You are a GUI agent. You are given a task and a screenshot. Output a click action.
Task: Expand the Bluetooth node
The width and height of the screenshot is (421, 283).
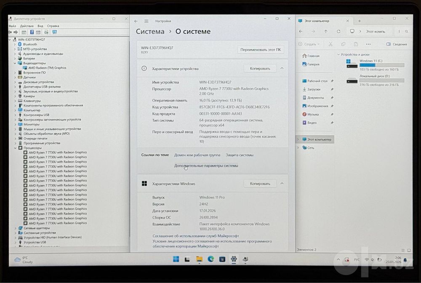coord(15,44)
